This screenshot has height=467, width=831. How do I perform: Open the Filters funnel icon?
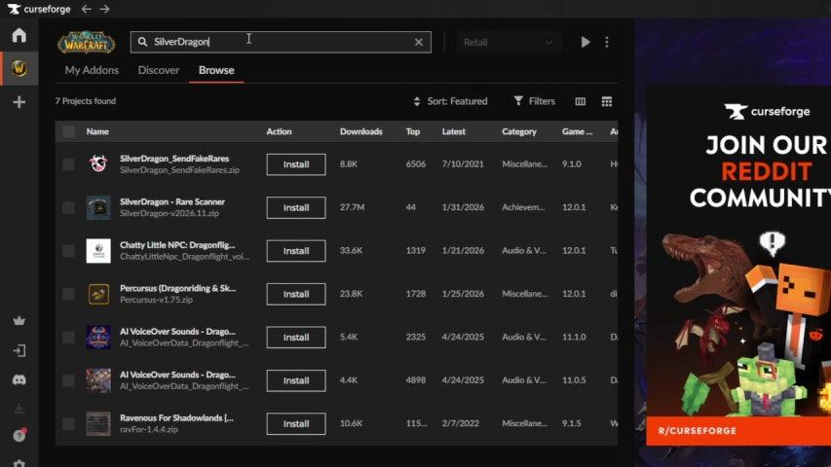[518, 100]
